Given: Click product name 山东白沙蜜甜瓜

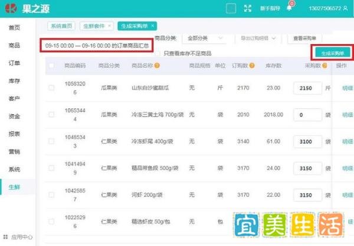Looking at the screenshot, I should pyautogui.click(x=150, y=88).
